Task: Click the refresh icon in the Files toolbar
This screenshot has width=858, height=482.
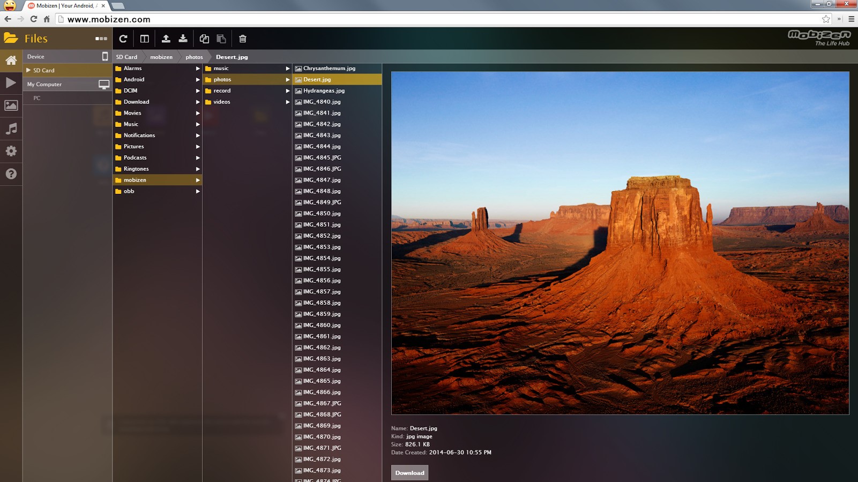Action: click(x=123, y=39)
